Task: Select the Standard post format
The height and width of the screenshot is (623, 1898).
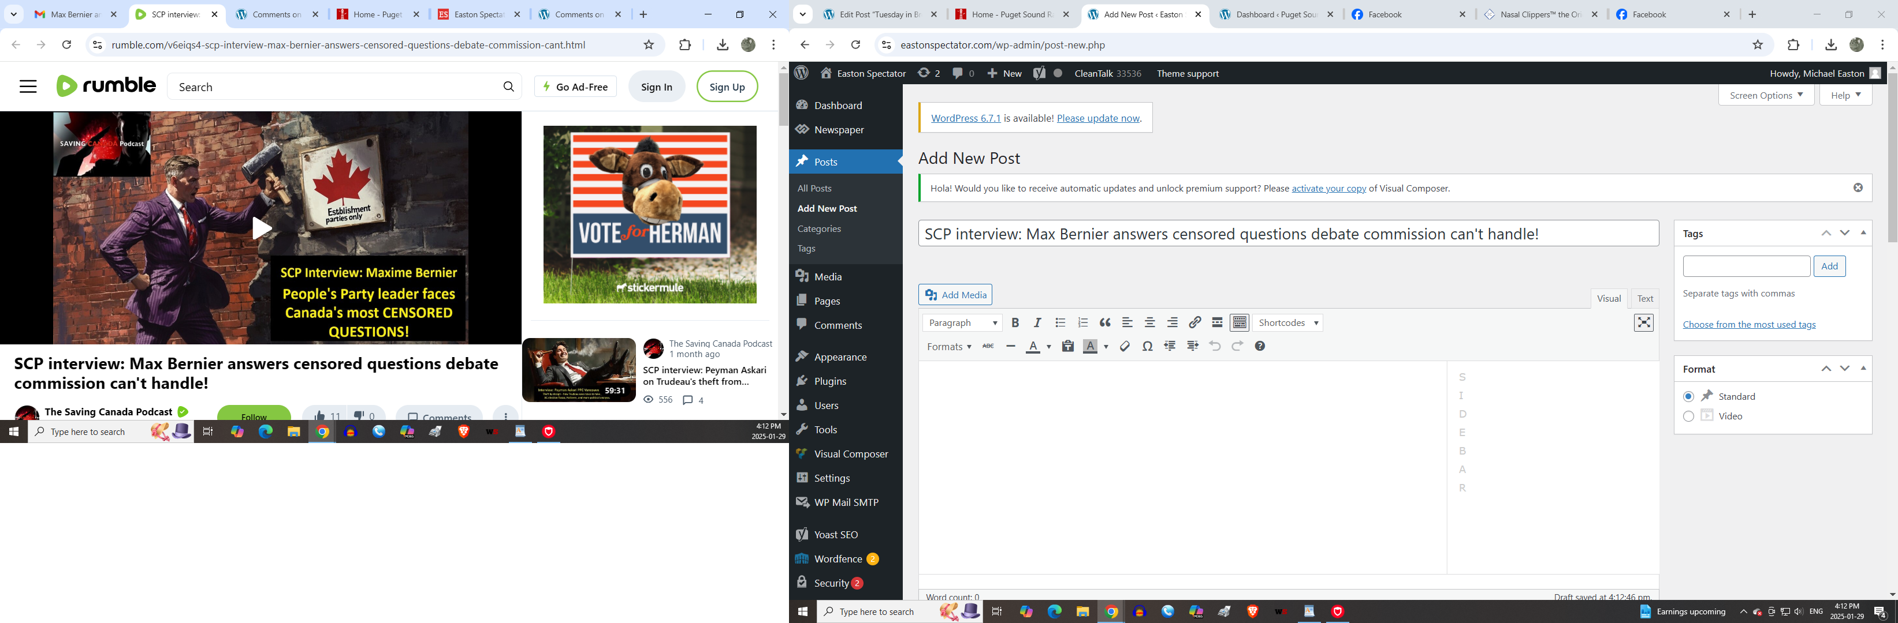Action: click(x=1689, y=396)
